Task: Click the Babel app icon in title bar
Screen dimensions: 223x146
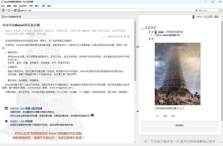Action: [2, 2]
